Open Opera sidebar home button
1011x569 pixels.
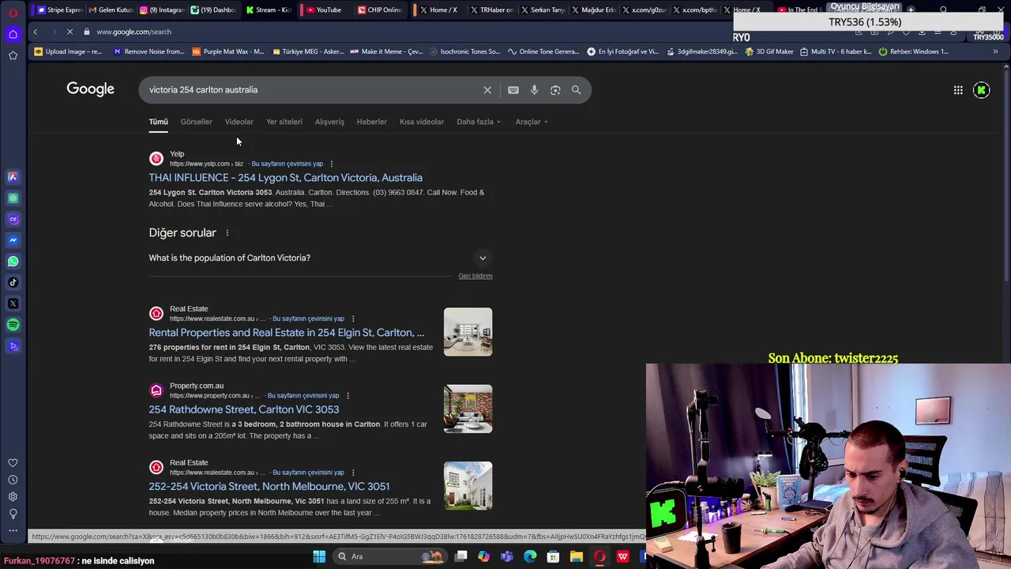coord(13,34)
